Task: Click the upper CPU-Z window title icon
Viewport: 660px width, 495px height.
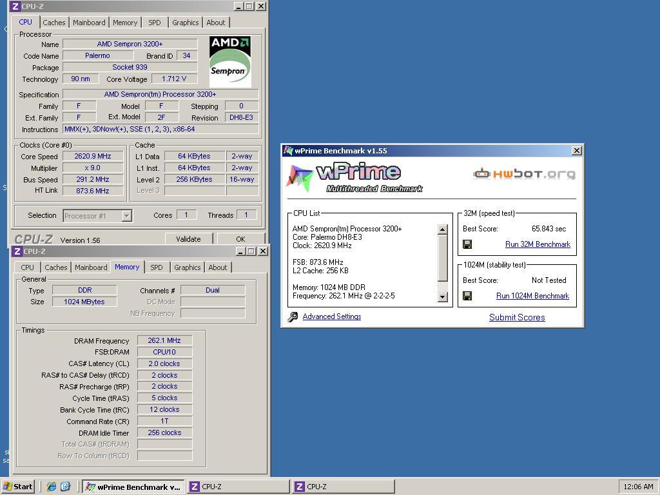Action: click(15, 6)
